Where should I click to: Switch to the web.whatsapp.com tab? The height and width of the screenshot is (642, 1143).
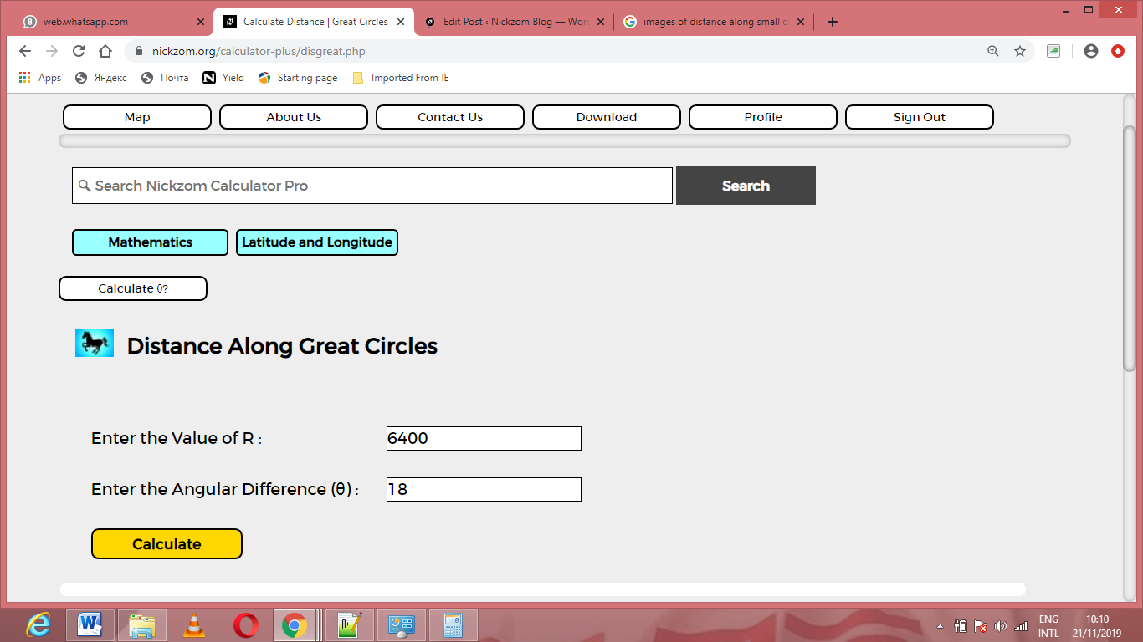(x=110, y=22)
